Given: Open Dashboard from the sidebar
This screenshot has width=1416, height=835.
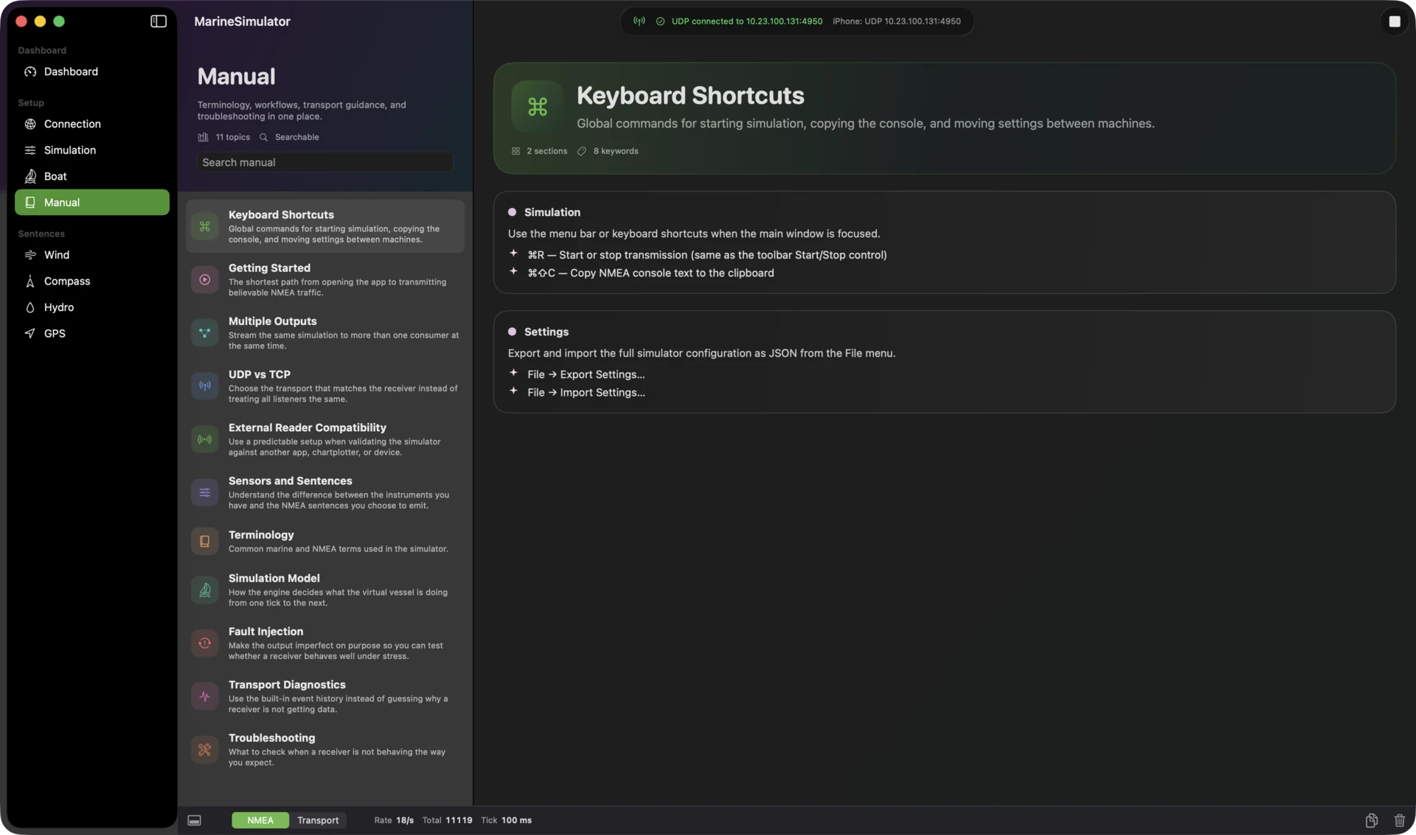Looking at the screenshot, I should (x=92, y=71).
